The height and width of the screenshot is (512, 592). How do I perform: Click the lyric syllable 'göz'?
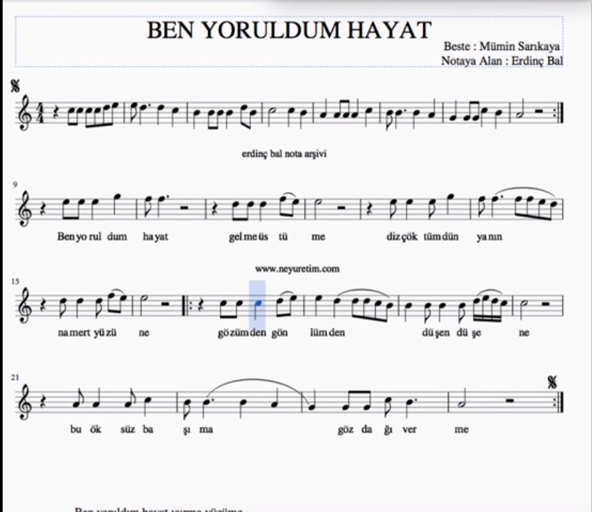tap(346, 429)
